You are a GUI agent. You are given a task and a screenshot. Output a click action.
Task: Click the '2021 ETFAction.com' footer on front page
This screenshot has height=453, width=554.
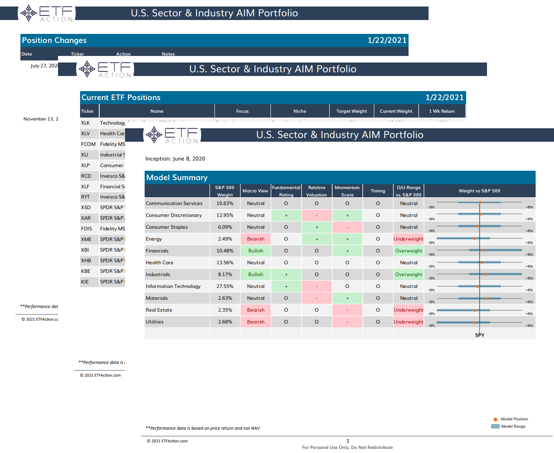[x=168, y=441]
